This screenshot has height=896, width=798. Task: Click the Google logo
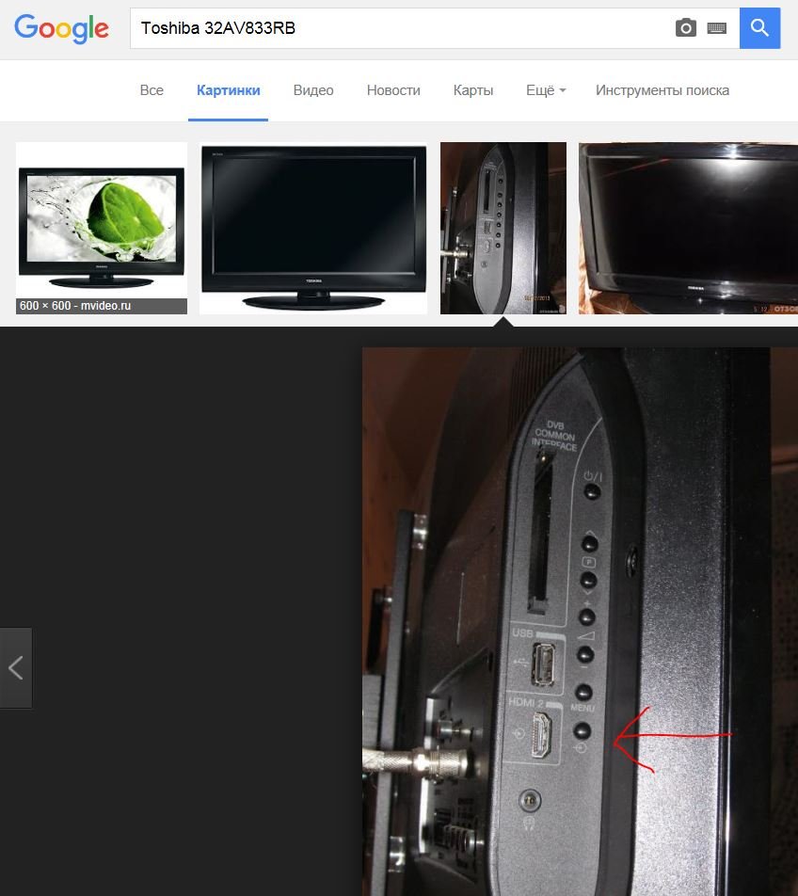coord(61,28)
